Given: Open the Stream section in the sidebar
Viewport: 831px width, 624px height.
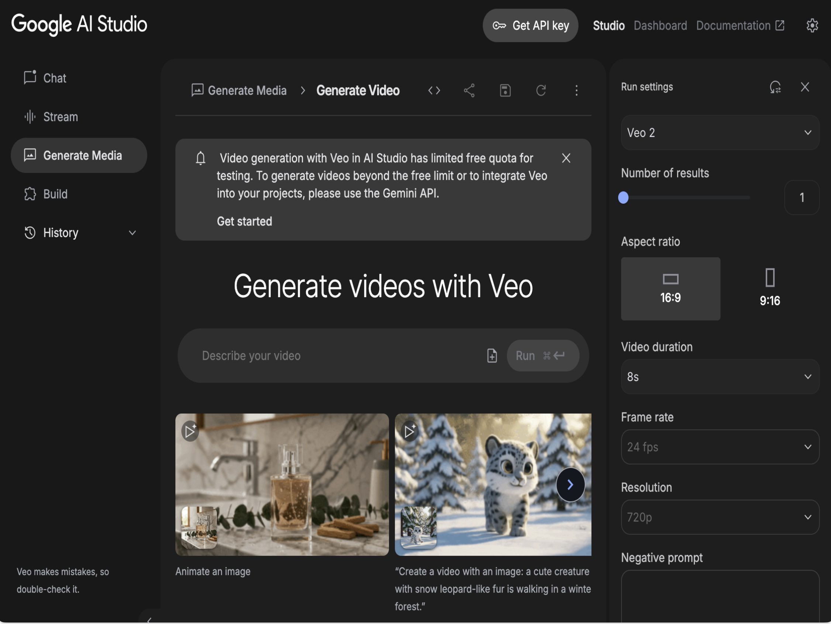Looking at the screenshot, I should [x=79, y=117].
